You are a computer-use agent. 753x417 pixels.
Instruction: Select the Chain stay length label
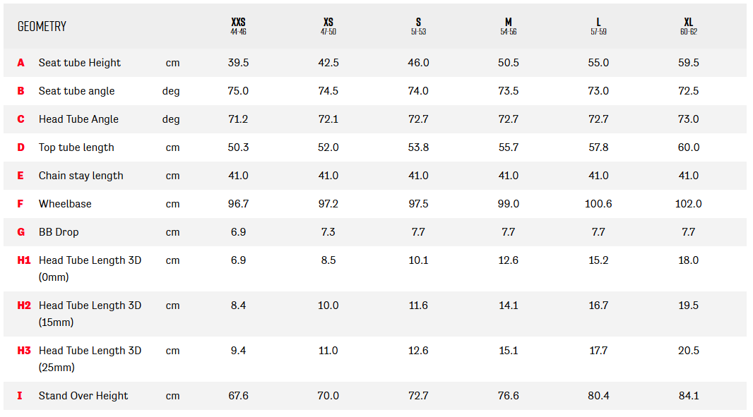(x=81, y=176)
